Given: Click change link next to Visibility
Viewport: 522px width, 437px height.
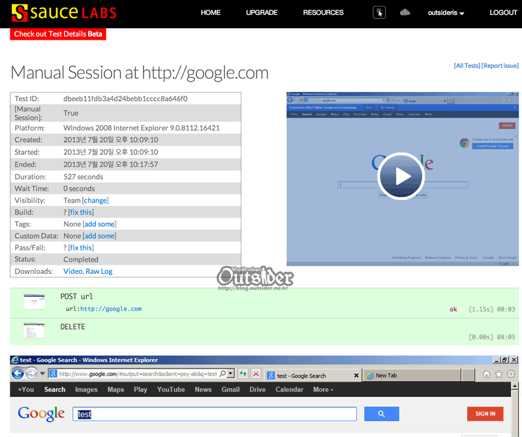Looking at the screenshot, I should [95, 200].
